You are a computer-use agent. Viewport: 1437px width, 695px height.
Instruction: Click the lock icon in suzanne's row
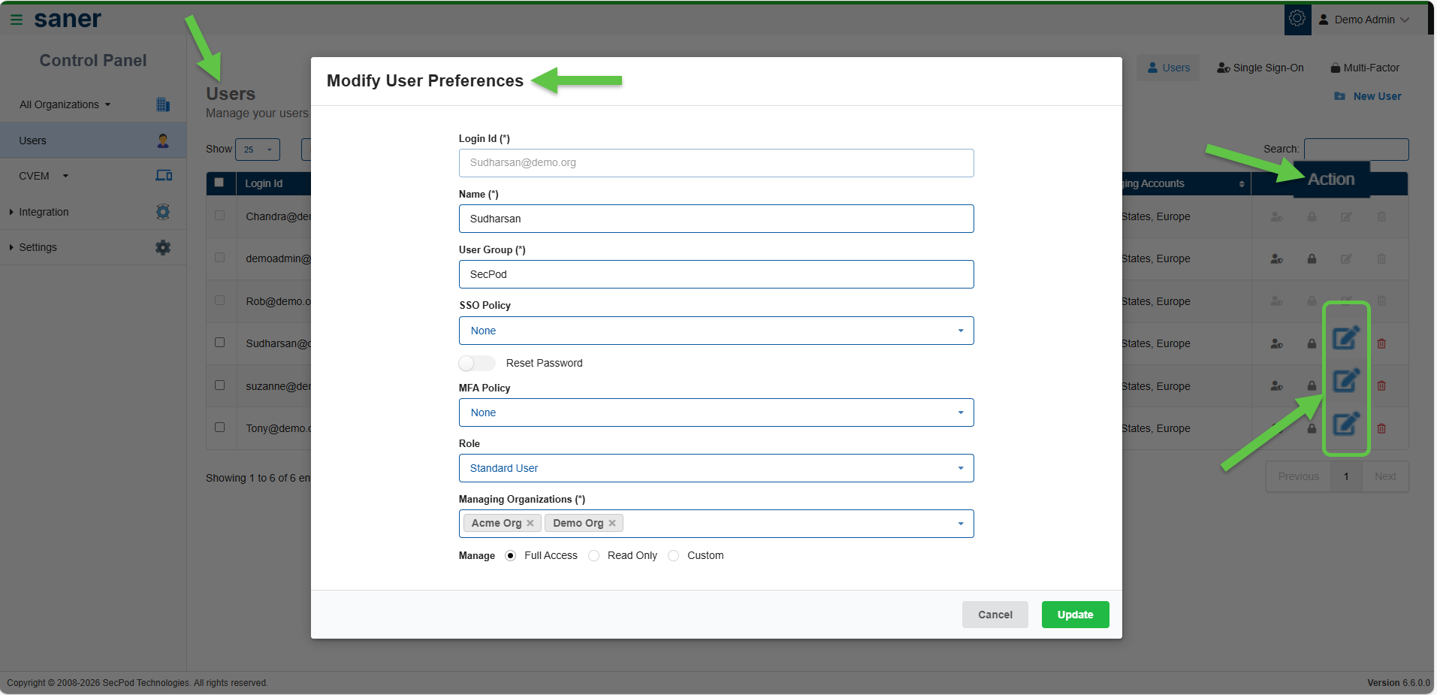tap(1312, 386)
